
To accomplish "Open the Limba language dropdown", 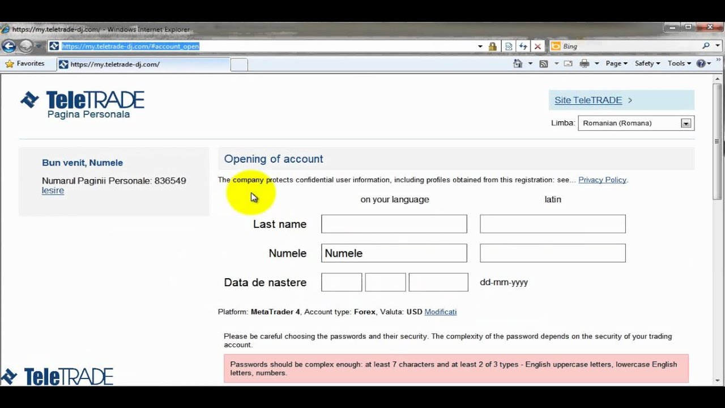I will (x=636, y=123).
